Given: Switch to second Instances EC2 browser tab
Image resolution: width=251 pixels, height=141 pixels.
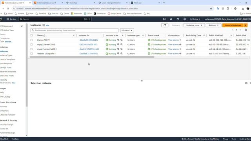Looking at the screenshot, I should tap(48, 3).
